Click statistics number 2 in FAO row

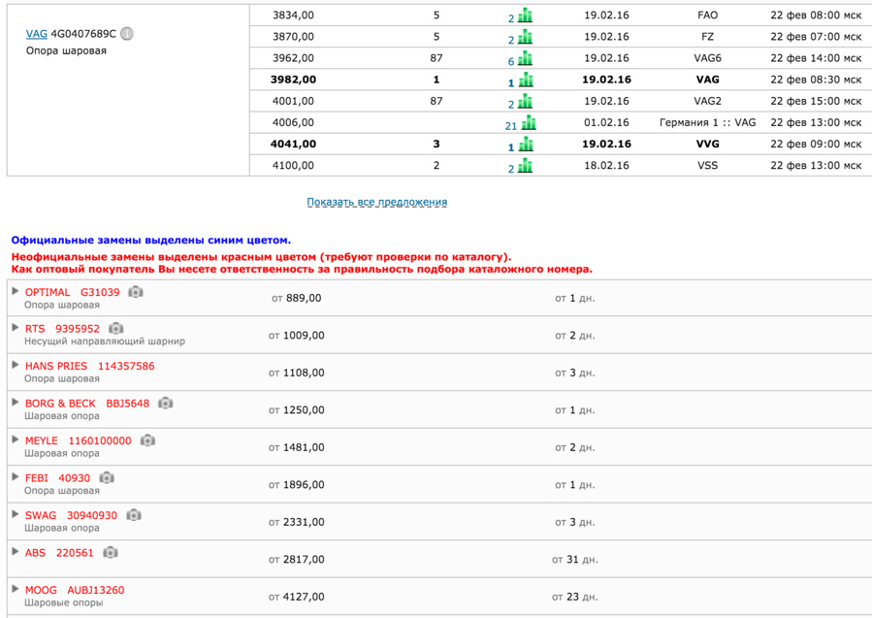tap(511, 18)
